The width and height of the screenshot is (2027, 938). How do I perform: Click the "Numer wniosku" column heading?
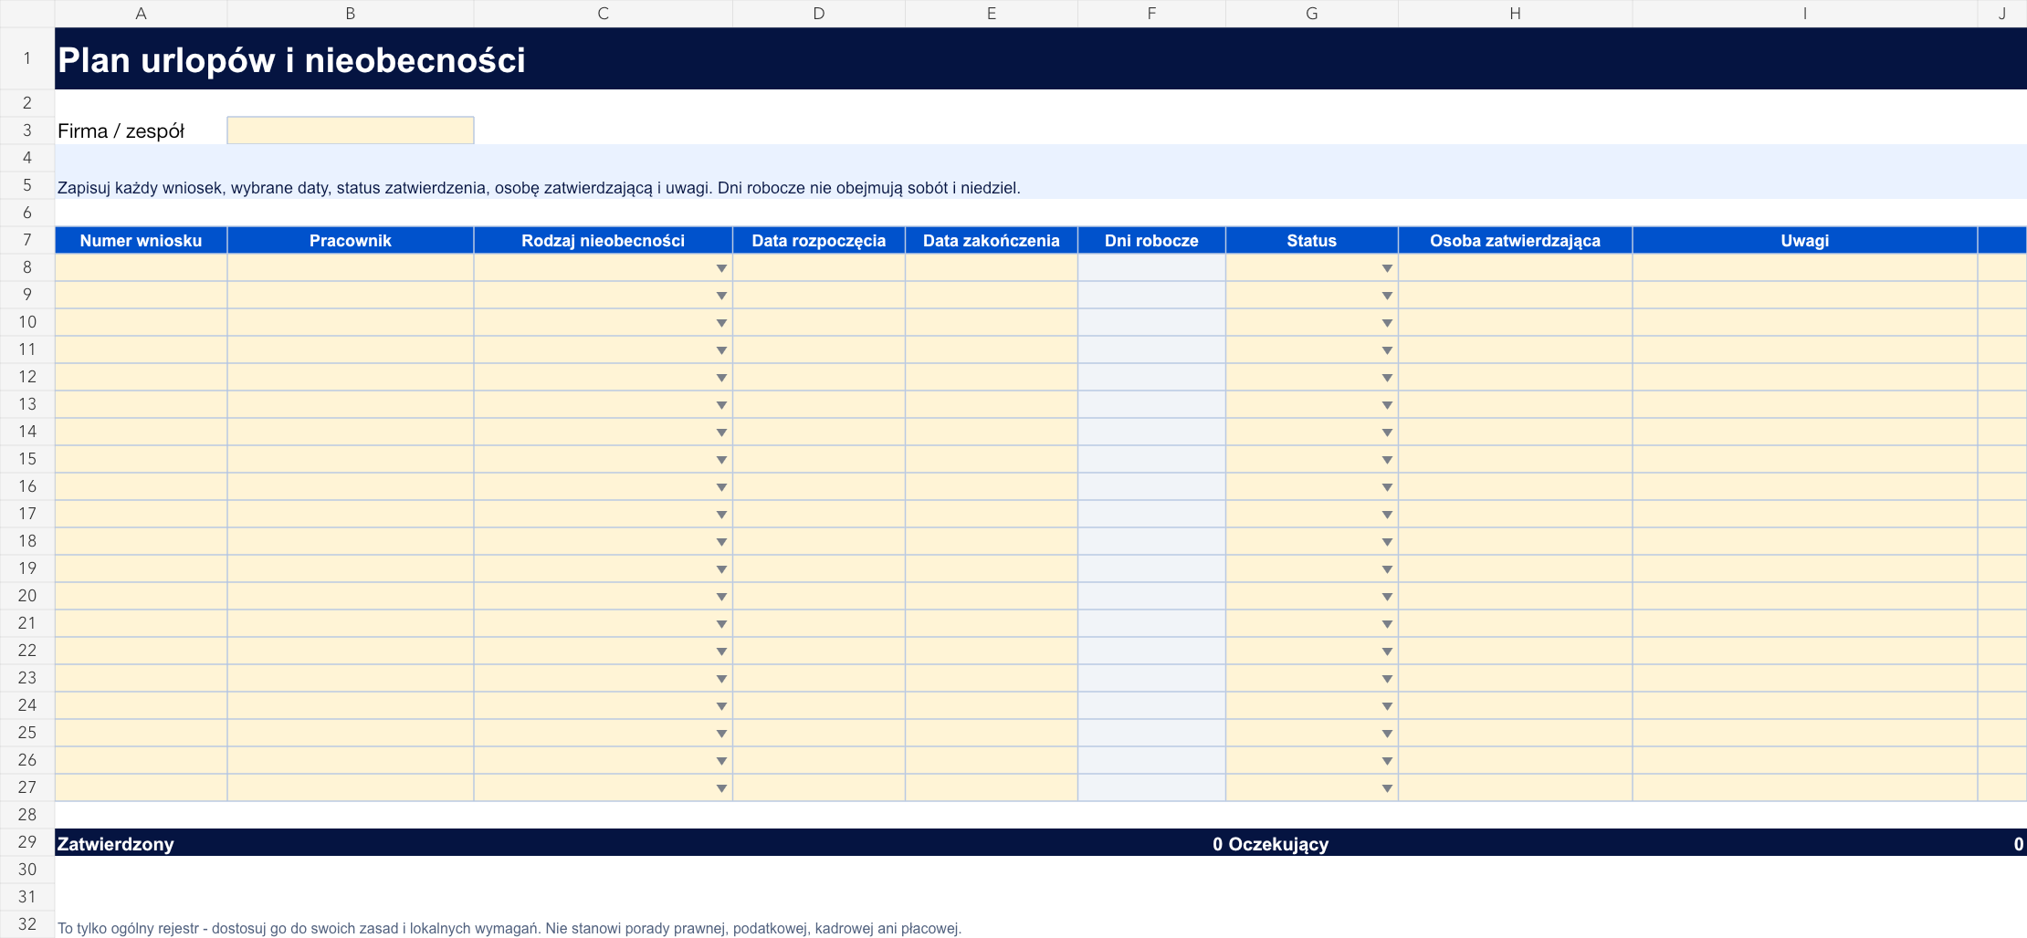point(141,241)
